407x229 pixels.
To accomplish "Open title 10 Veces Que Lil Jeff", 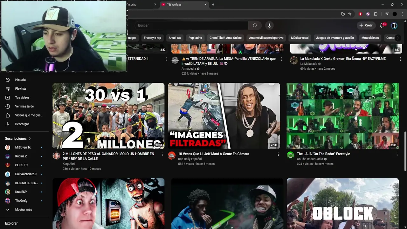I will tap(213, 154).
